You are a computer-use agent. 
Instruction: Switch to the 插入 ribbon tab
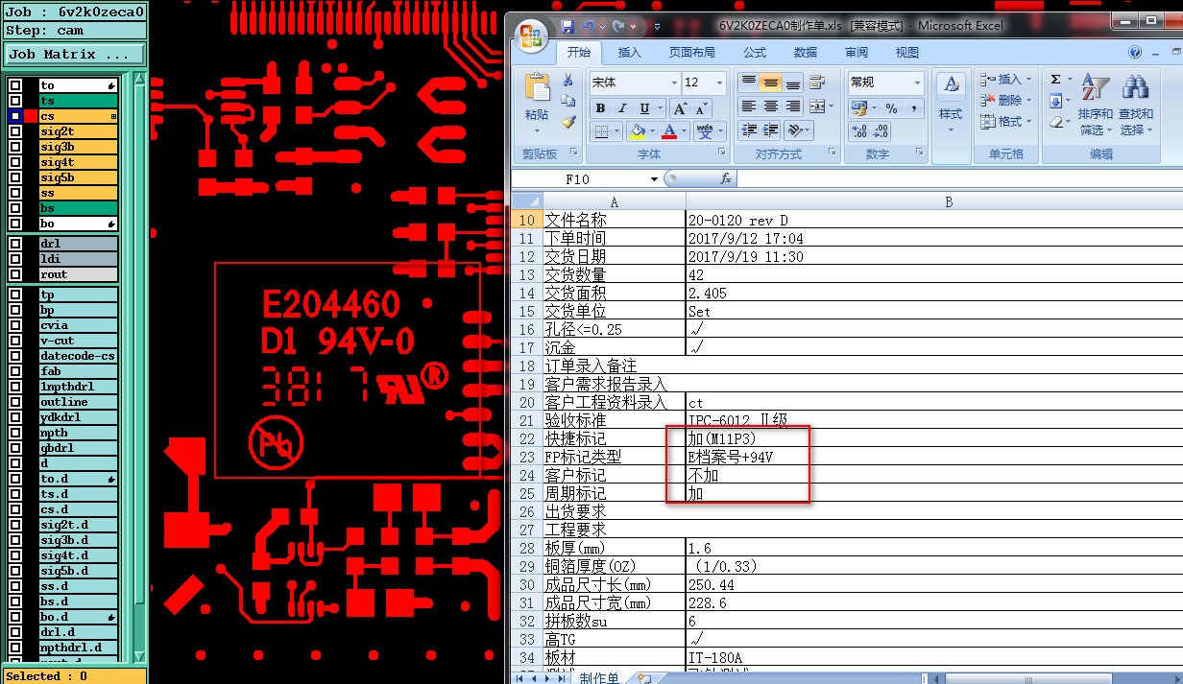click(x=630, y=53)
